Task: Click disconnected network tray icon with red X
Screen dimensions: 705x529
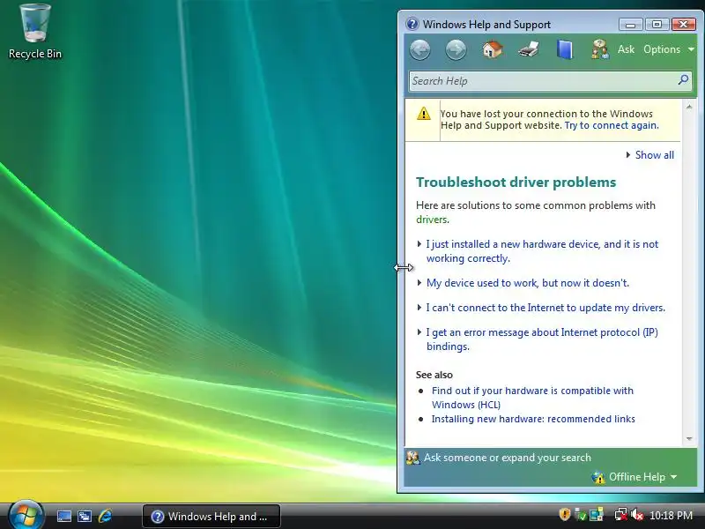Action: click(x=621, y=515)
